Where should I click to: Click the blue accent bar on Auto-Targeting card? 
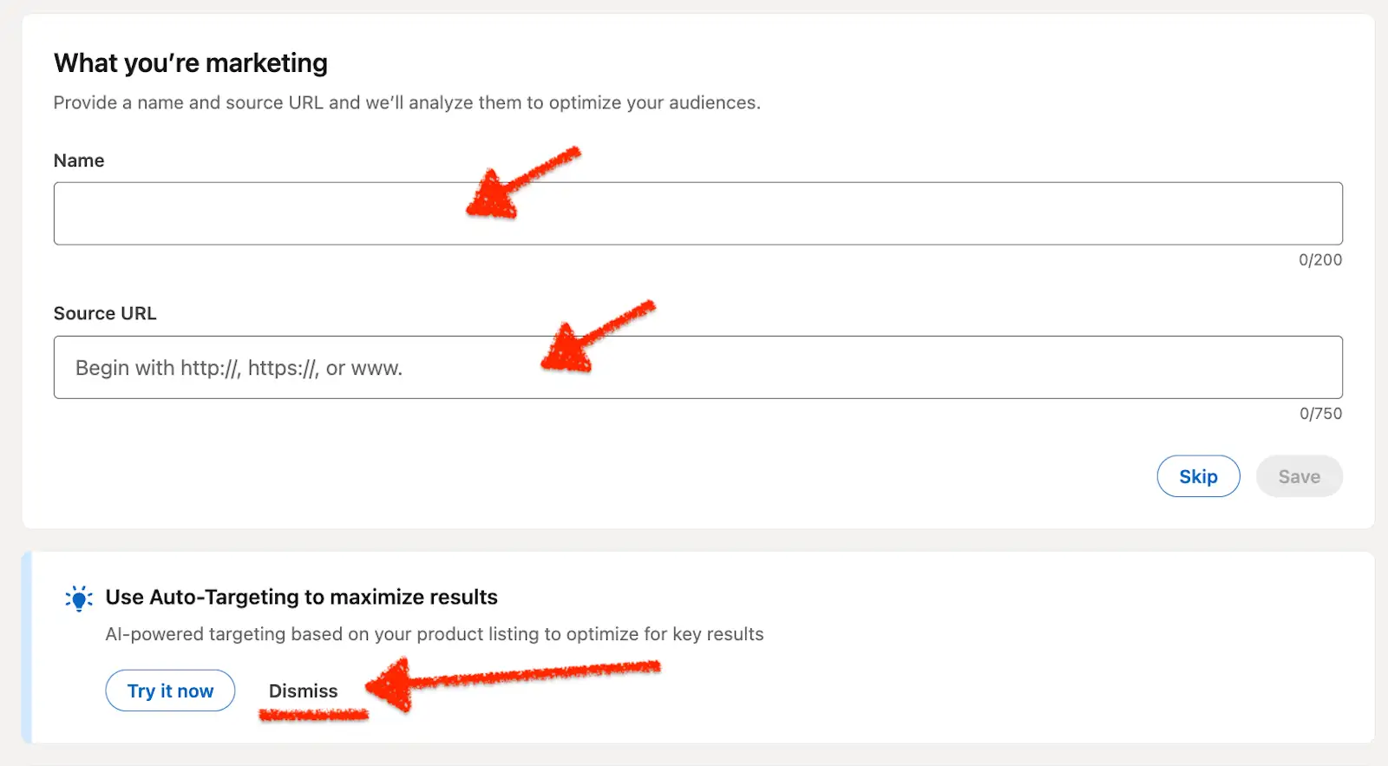click(27, 647)
